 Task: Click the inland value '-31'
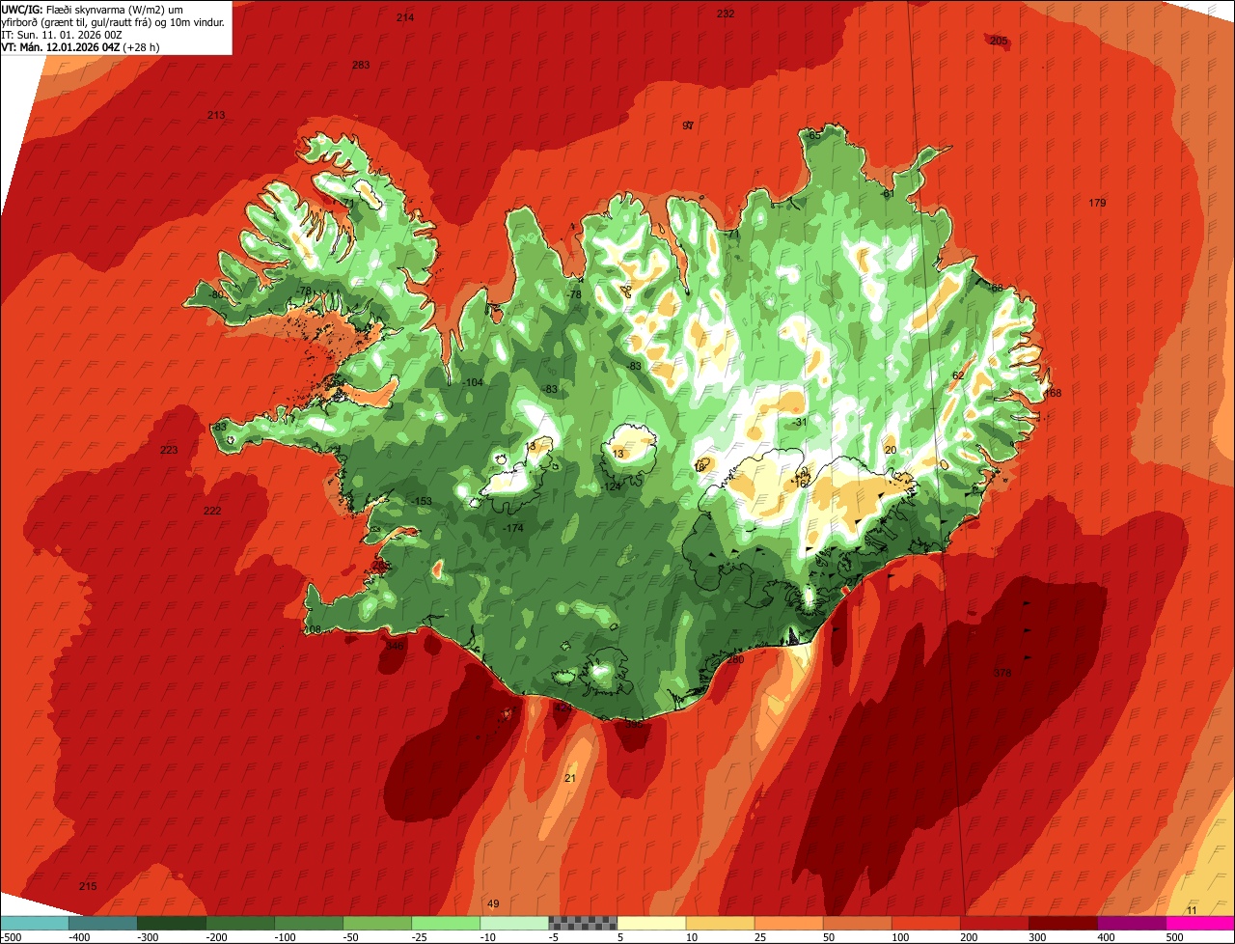pos(800,423)
